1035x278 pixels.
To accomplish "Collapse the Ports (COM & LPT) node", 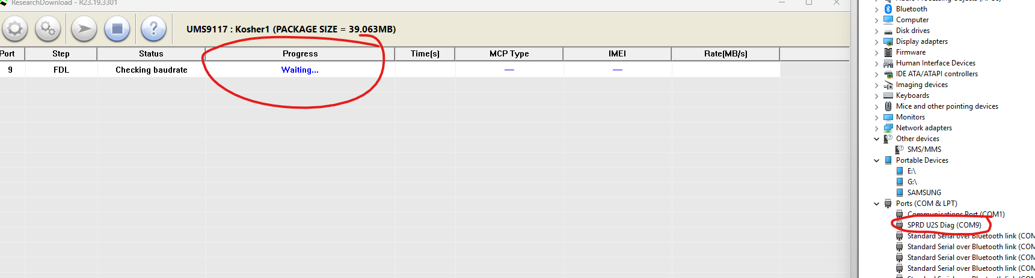I will click(x=876, y=204).
